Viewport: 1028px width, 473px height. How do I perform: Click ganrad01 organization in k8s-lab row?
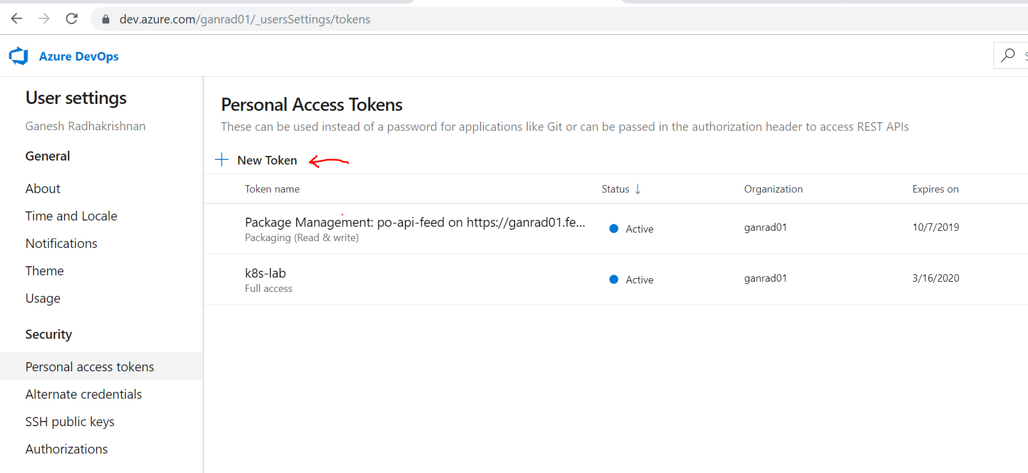click(765, 278)
